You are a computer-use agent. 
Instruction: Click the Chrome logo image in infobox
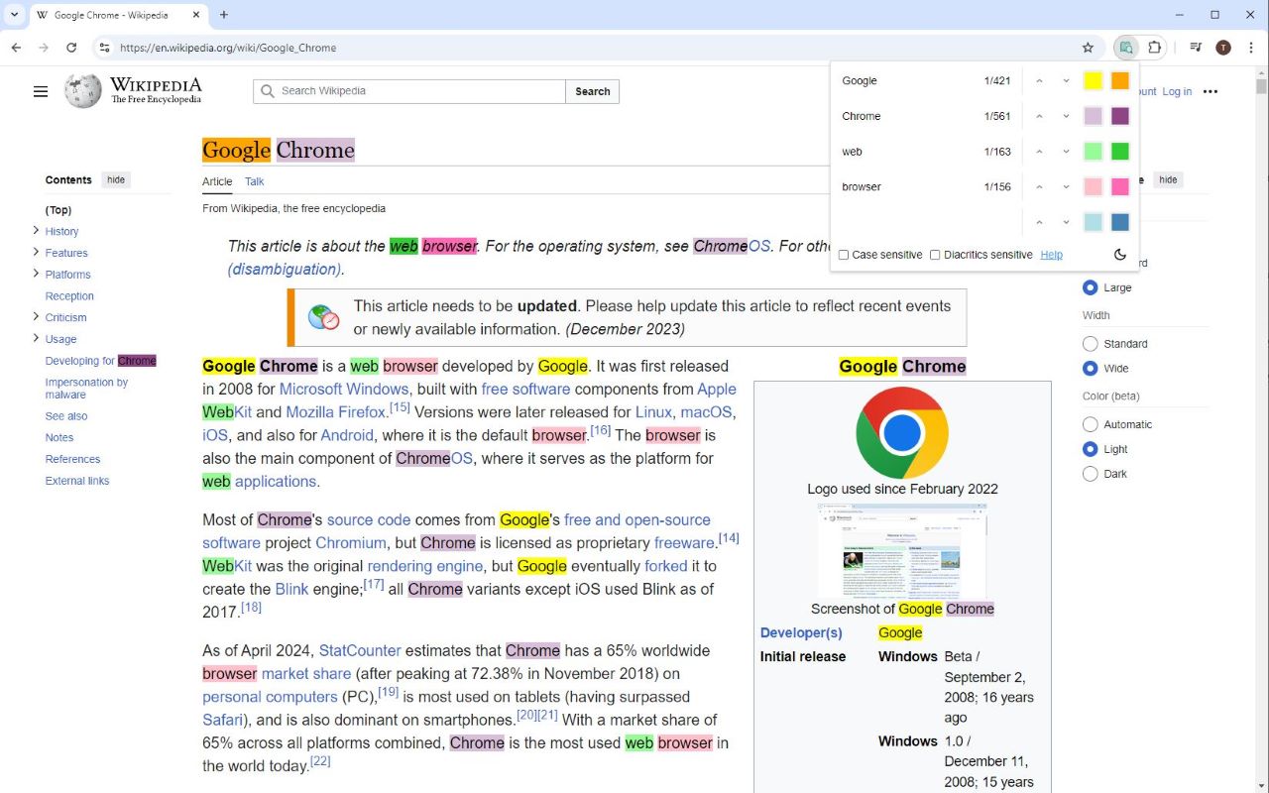[902, 432]
